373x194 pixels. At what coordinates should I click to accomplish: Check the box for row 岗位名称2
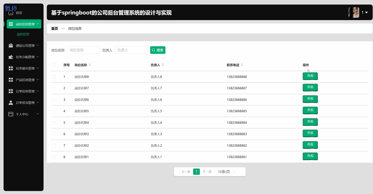(x=54, y=146)
